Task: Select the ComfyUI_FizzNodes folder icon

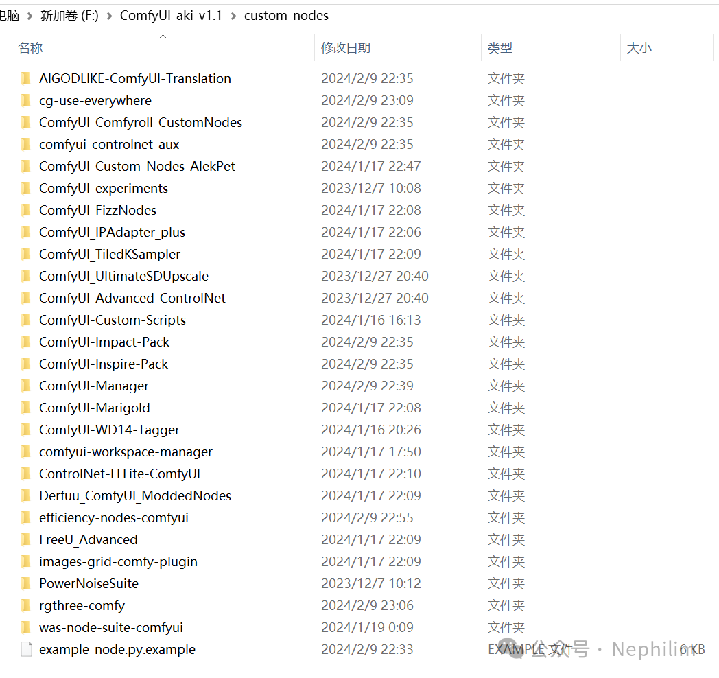Action: click(x=26, y=211)
